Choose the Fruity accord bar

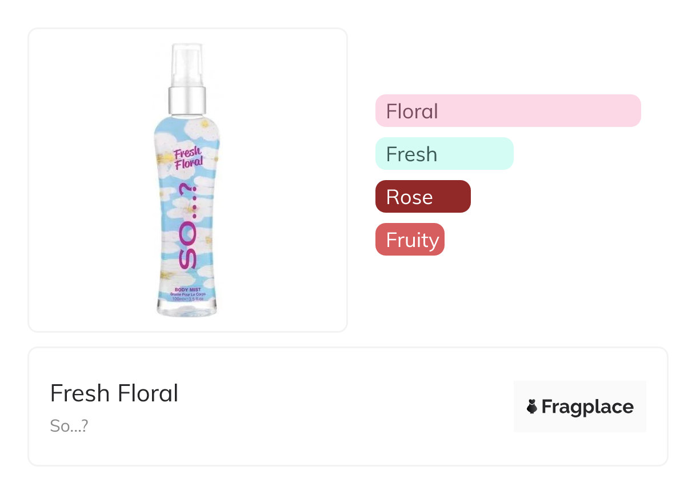point(409,240)
